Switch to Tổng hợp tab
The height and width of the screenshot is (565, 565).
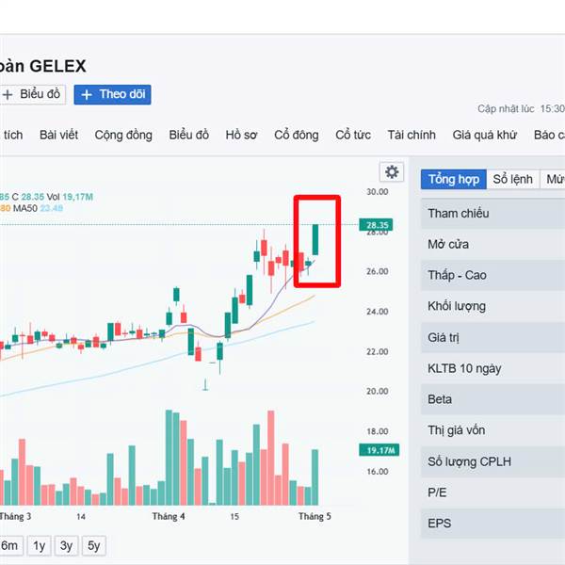point(454,179)
